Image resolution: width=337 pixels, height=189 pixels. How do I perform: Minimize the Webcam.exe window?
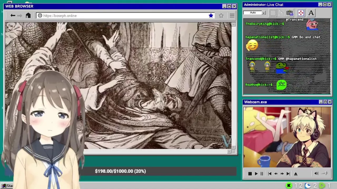tap(321, 102)
